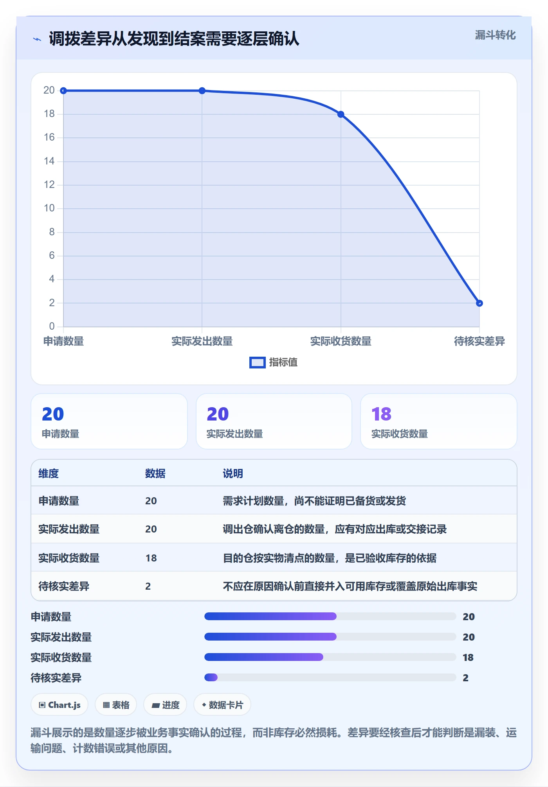
Task: Open the 申请数量 data card showing 20
Action: 109,421
